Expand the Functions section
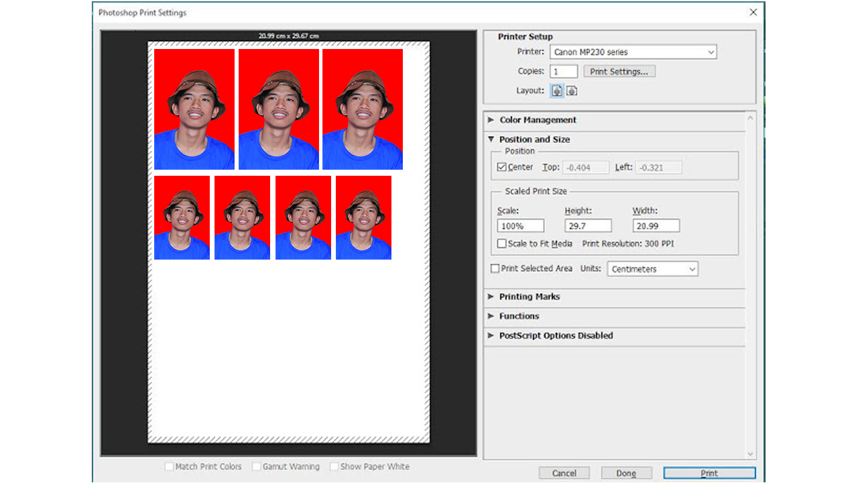This screenshot has width=858, height=483. (x=491, y=316)
